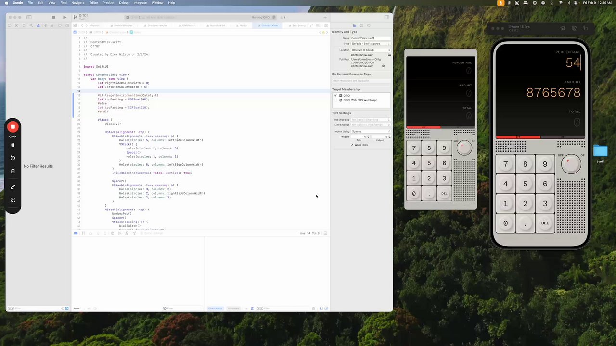Reveal Full Path in Finder arrow icon
This screenshot has height=346, width=616.
383,66
